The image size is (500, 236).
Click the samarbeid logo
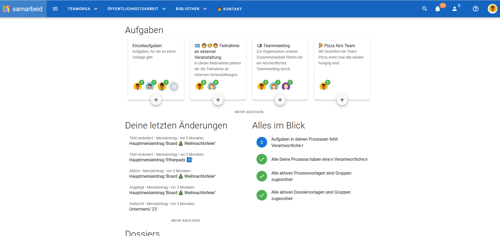pos(23,9)
